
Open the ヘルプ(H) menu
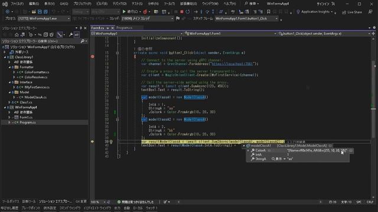[x=230, y=4]
